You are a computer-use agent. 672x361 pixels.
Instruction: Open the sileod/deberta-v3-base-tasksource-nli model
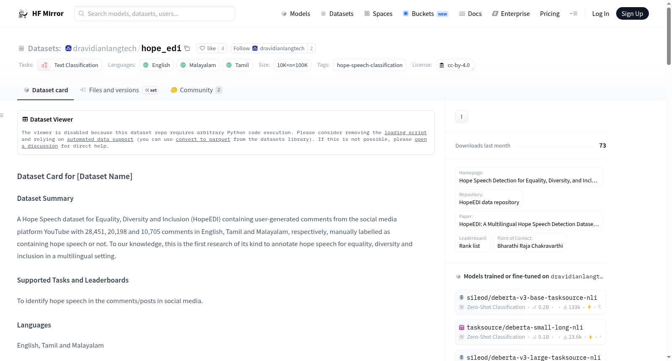click(530, 302)
